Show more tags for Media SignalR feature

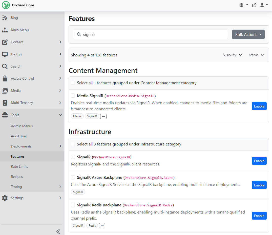103,116
